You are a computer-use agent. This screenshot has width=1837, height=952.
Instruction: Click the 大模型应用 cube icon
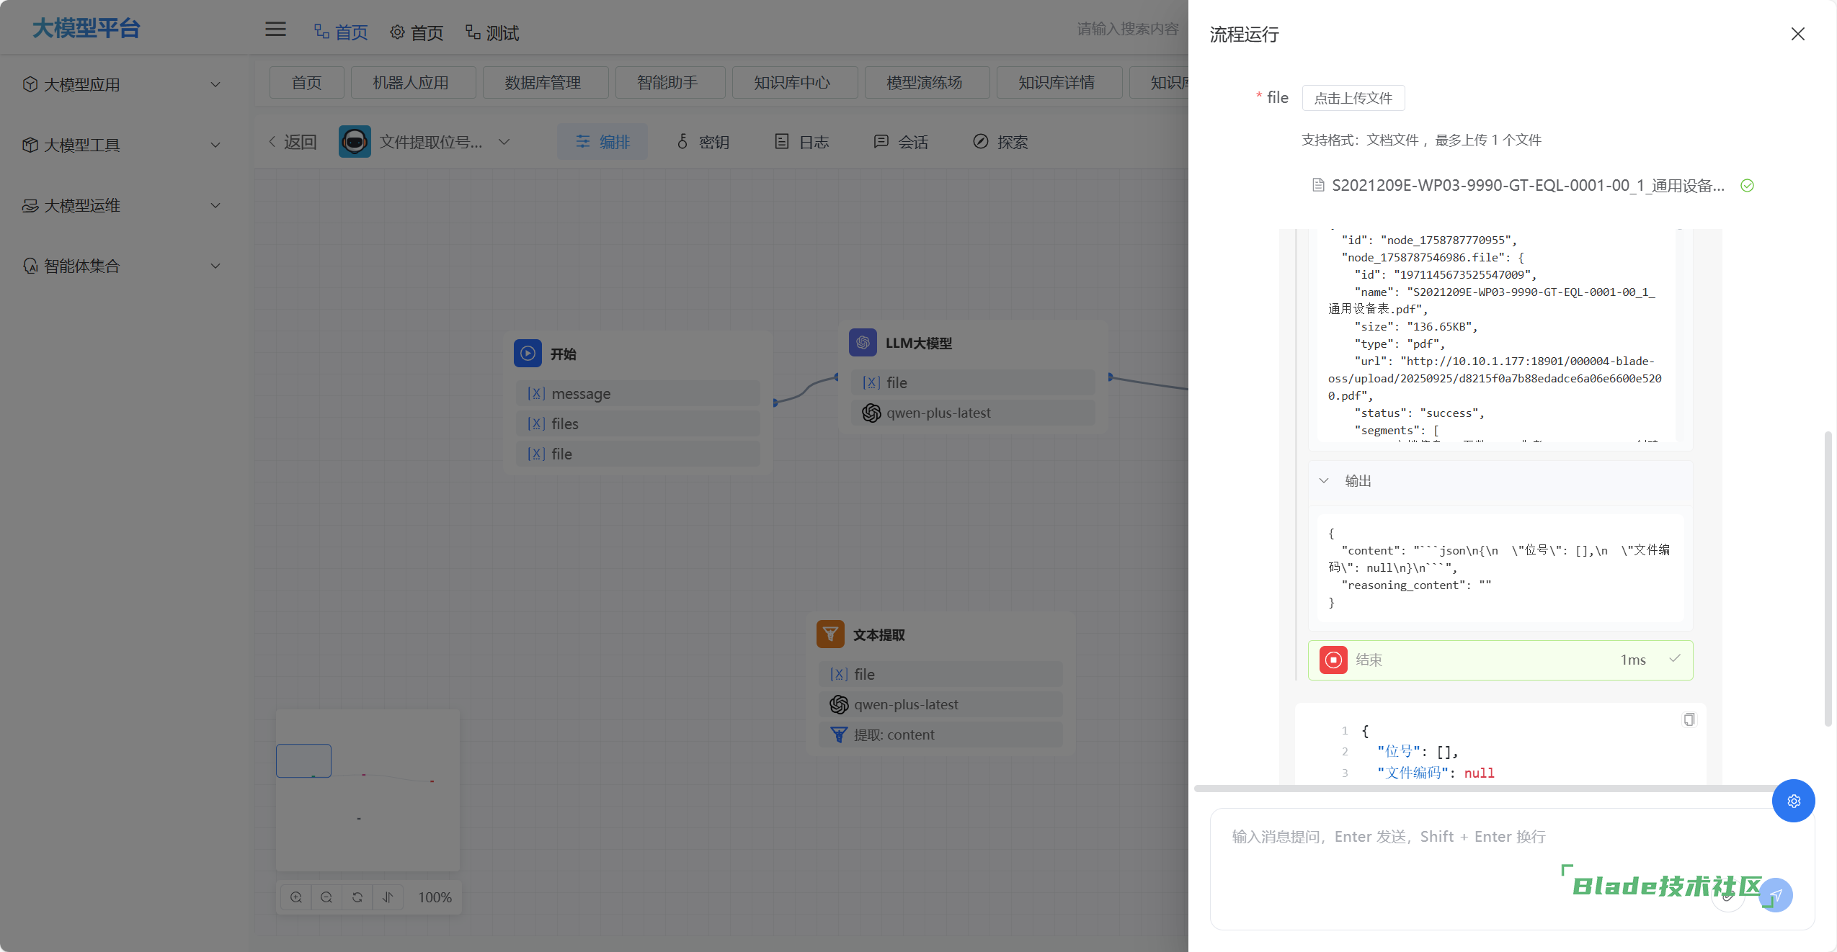30,84
